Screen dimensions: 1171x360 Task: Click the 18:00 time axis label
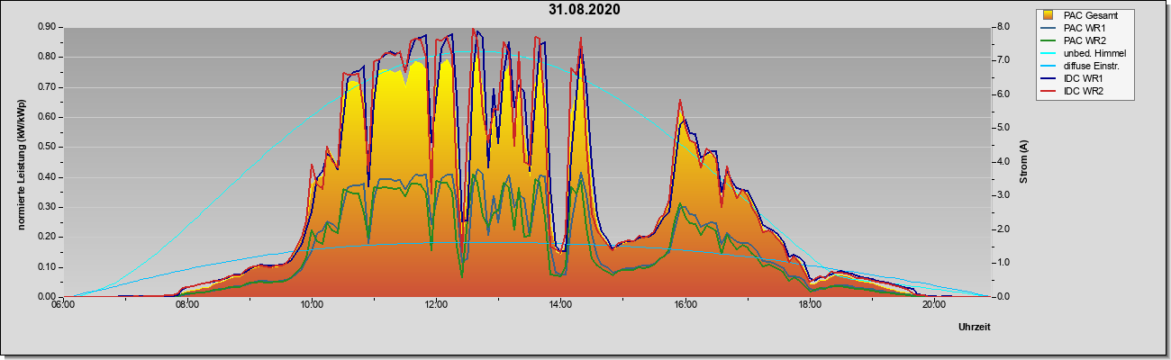point(809,305)
